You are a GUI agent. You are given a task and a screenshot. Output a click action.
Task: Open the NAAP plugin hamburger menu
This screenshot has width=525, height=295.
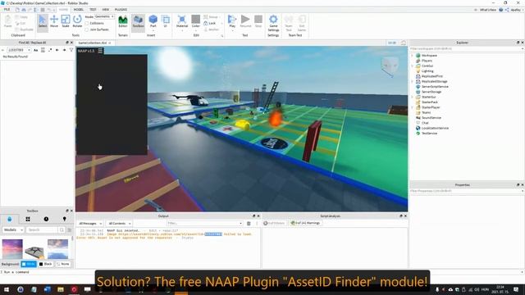[x=100, y=51]
